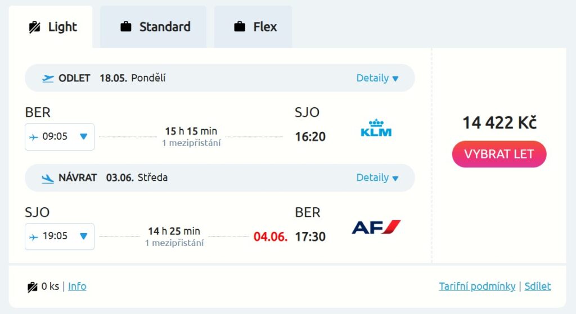Expand Detaily for the ODLET flight

[377, 78]
